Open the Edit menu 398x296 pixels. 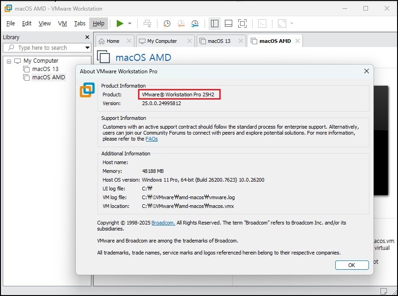pyautogui.click(x=27, y=24)
